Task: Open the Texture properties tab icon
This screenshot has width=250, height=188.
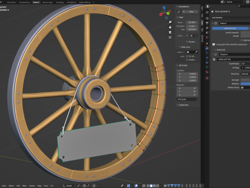Action: (x=207, y=78)
